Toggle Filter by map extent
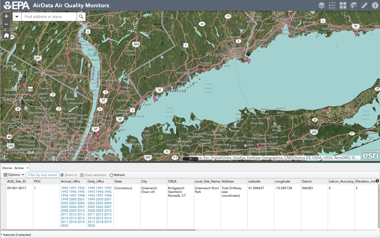Image resolution: width=380 pixels, height=238 pixels. [x=43, y=175]
